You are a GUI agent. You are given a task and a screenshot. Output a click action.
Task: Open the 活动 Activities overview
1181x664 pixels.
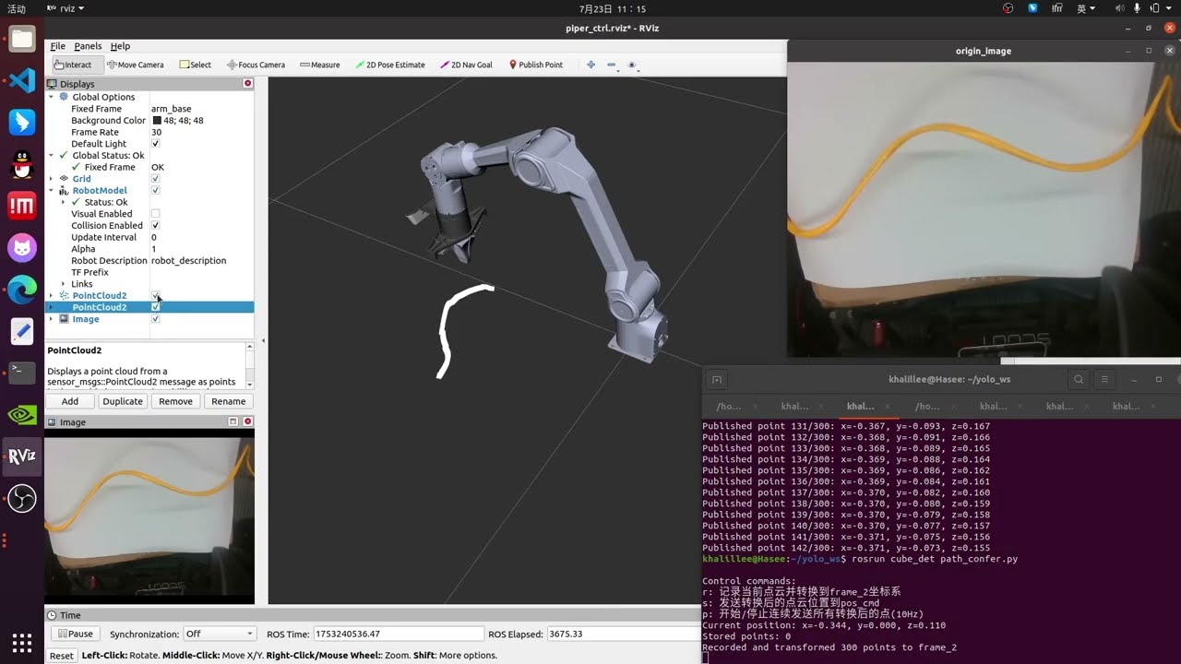coord(17,8)
